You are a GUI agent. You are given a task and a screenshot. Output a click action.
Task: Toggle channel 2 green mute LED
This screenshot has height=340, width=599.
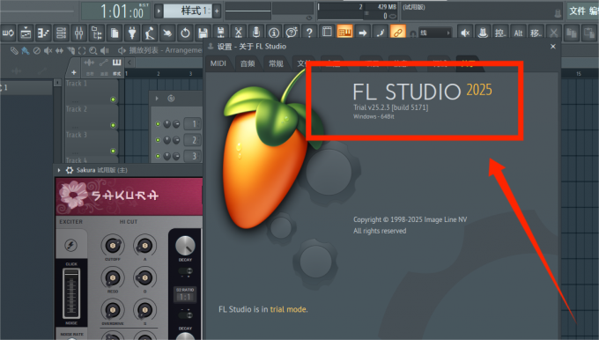pyautogui.click(x=158, y=140)
